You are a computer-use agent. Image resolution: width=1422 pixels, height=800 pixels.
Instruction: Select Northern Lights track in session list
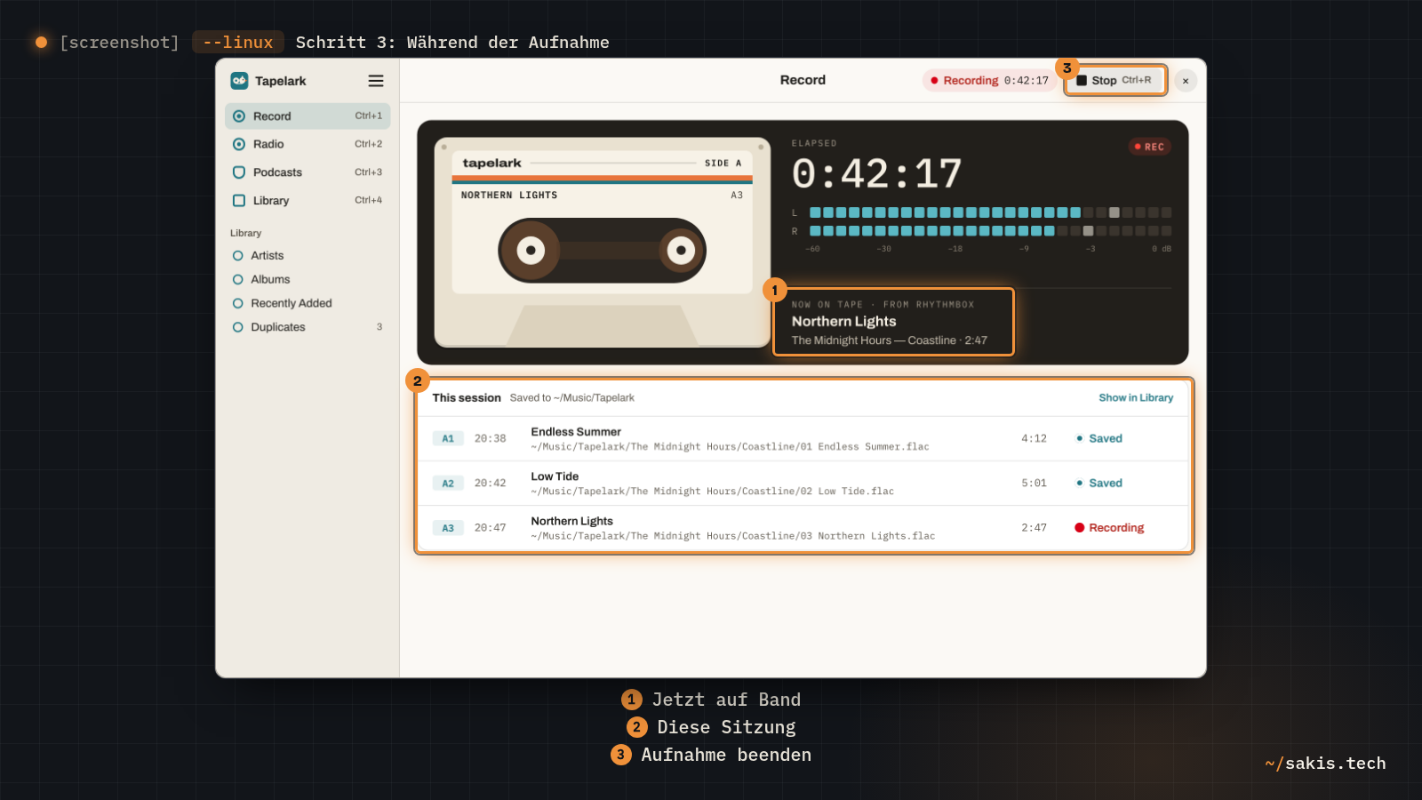tap(803, 528)
